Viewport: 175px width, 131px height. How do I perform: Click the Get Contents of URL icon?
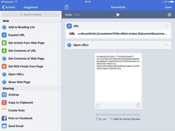click(x=4, y=50)
